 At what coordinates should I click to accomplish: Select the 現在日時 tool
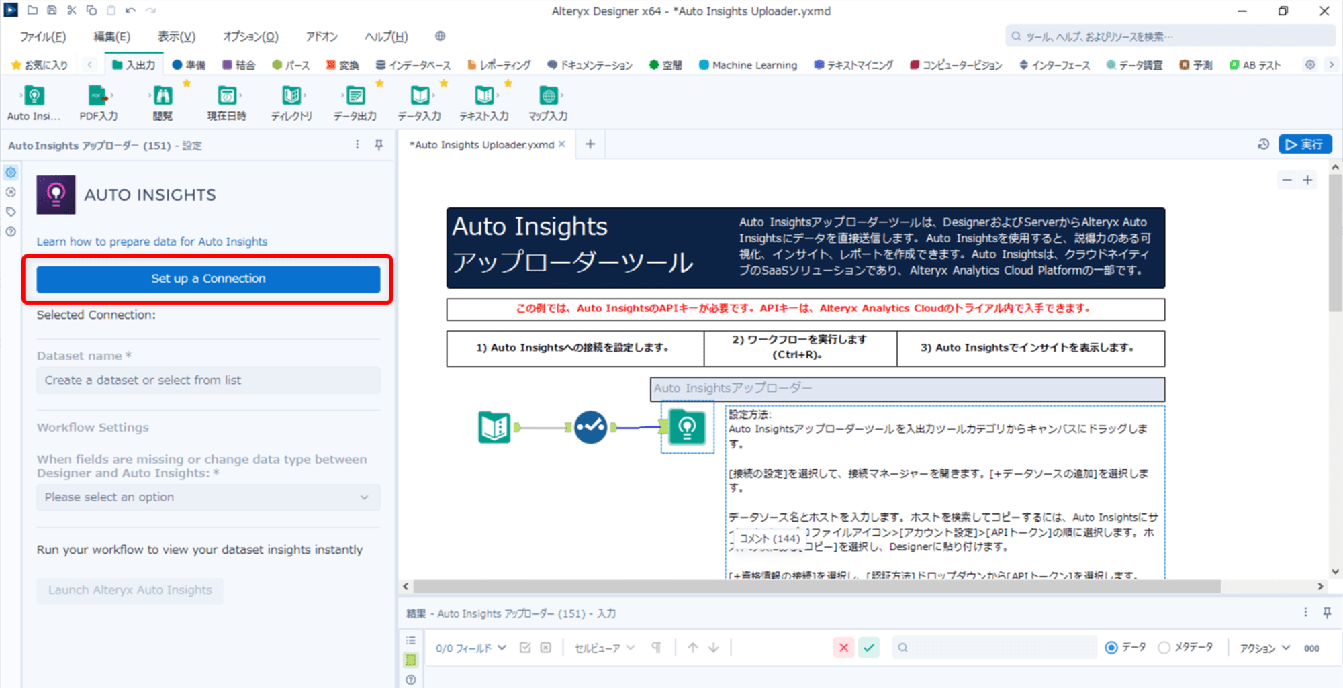click(227, 102)
